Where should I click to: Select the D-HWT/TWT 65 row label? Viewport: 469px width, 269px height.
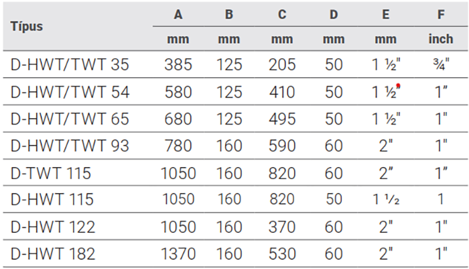point(70,119)
